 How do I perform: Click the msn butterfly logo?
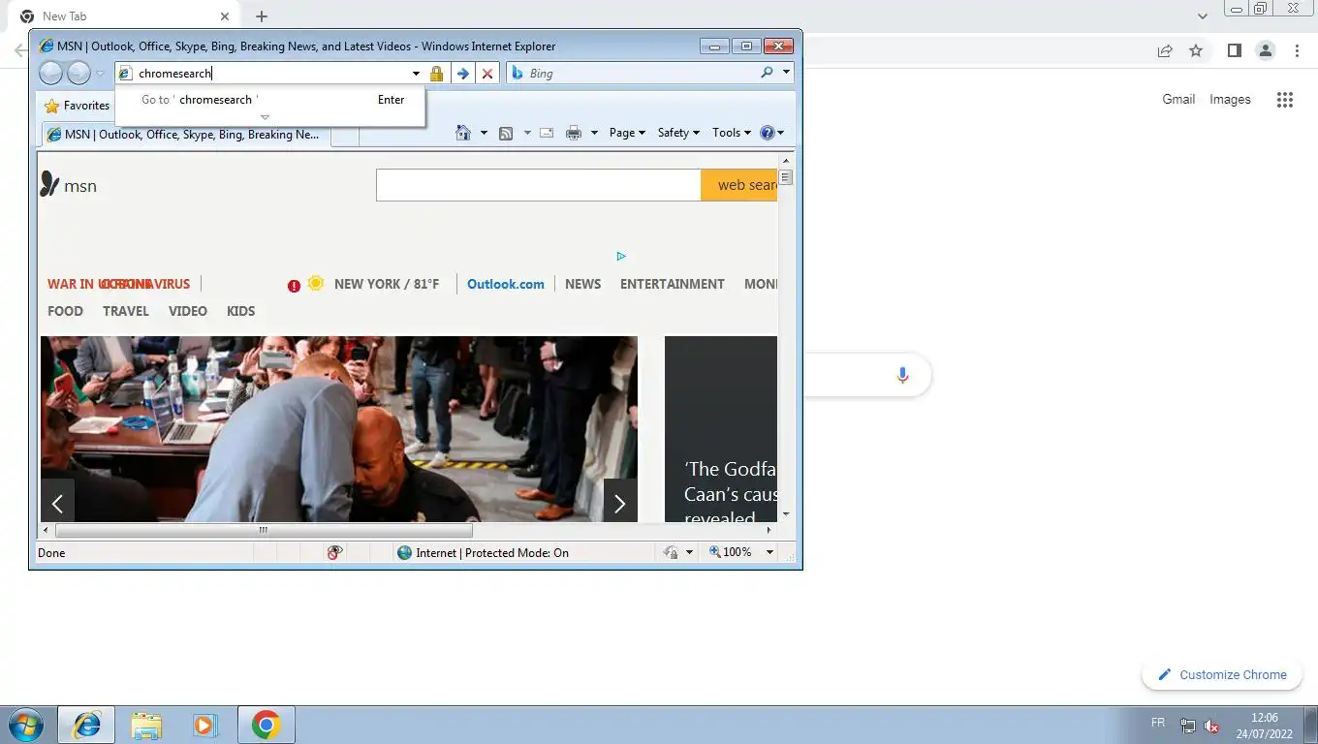point(68,185)
